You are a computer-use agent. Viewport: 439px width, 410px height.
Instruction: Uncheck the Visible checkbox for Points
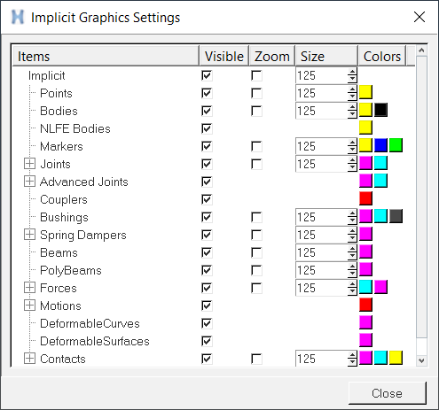207,93
